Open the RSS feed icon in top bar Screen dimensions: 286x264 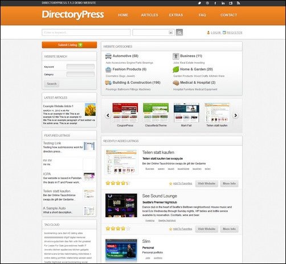(238, 3)
